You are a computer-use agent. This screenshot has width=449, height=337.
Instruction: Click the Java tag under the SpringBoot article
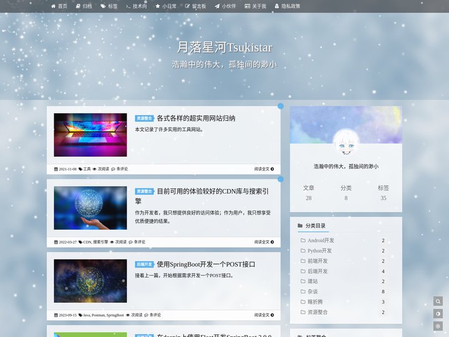[x=86, y=315]
